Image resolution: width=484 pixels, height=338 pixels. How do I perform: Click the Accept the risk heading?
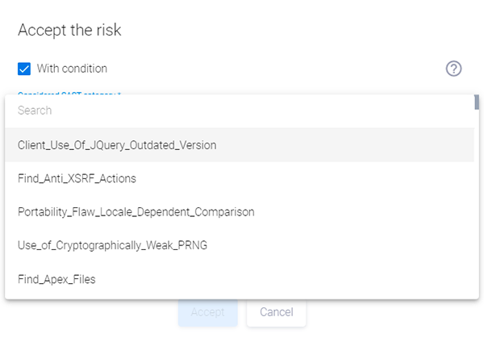coord(69,31)
